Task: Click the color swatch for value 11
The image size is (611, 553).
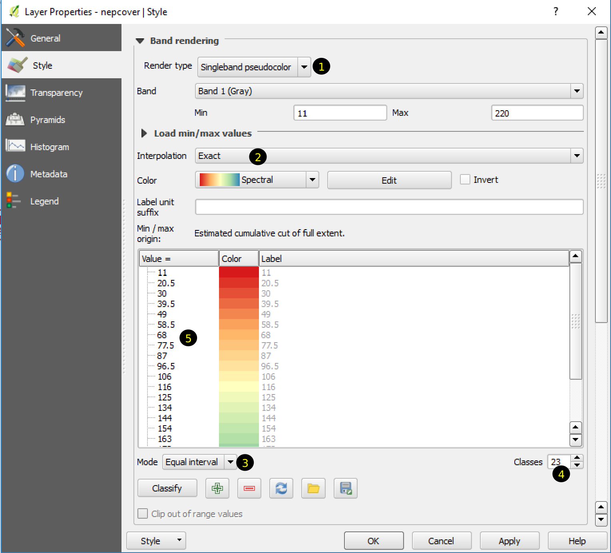Action: [x=239, y=272]
